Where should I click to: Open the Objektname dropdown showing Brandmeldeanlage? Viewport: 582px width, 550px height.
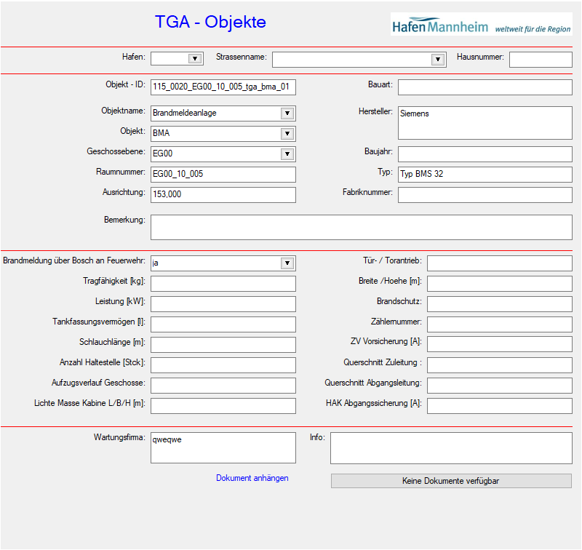[287, 113]
